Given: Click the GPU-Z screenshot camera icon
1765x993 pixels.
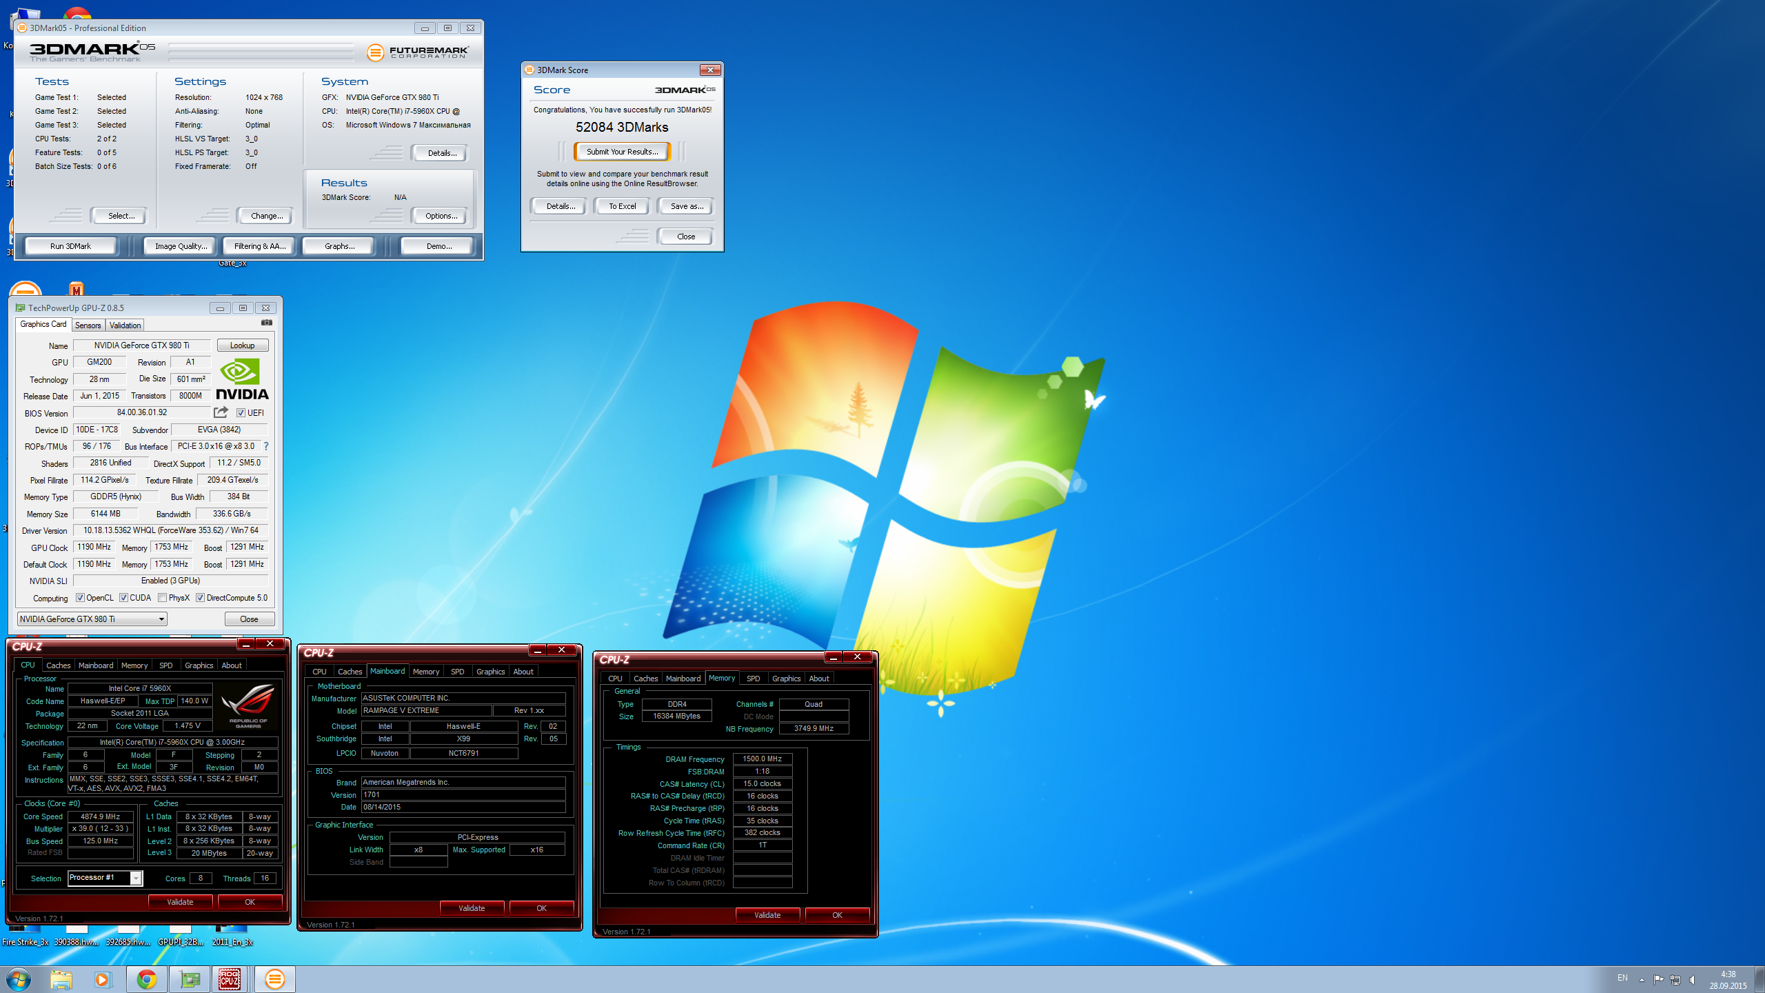Looking at the screenshot, I should [x=267, y=323].
